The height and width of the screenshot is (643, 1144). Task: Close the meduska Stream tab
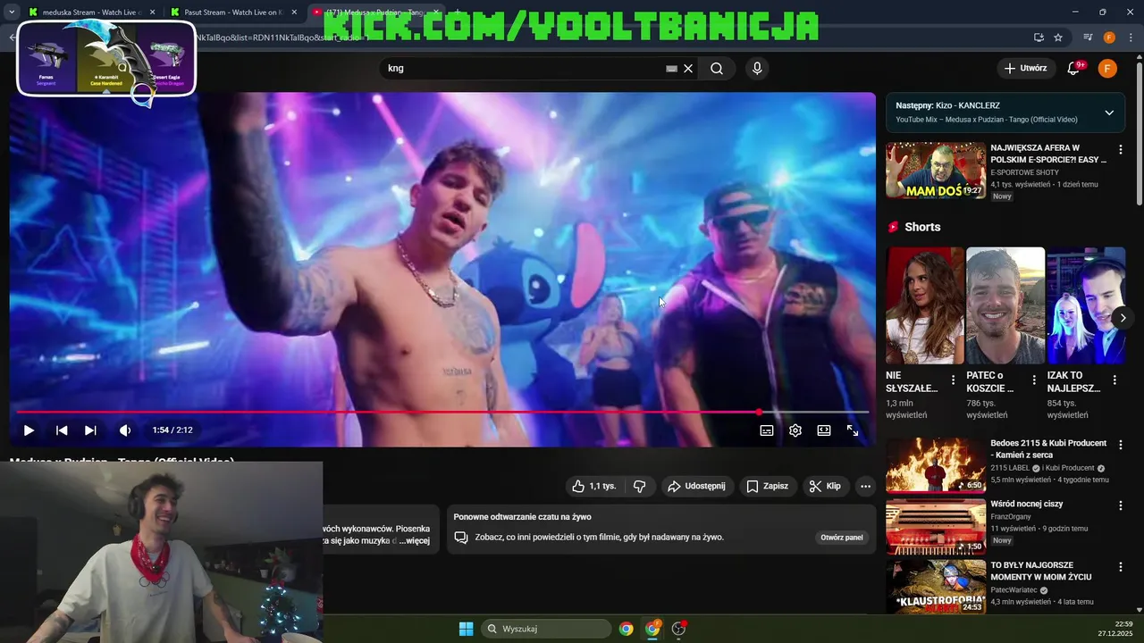[x=152, y=13]
